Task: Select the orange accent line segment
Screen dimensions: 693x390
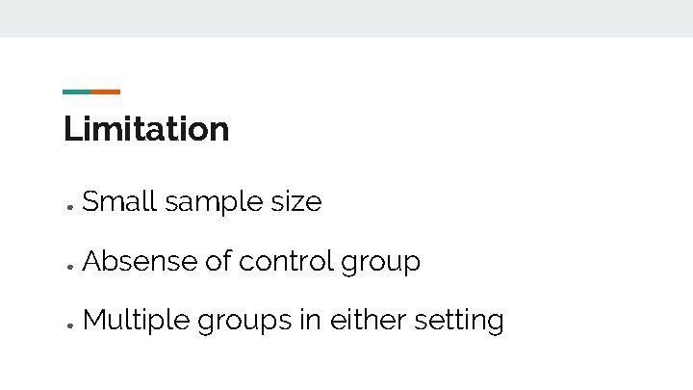Action: pyautogui.click(x=106, y=92)
